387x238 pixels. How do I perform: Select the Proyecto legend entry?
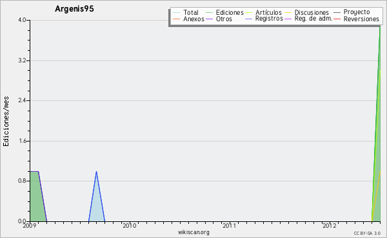pyautogui.click(x=357, y=12)
